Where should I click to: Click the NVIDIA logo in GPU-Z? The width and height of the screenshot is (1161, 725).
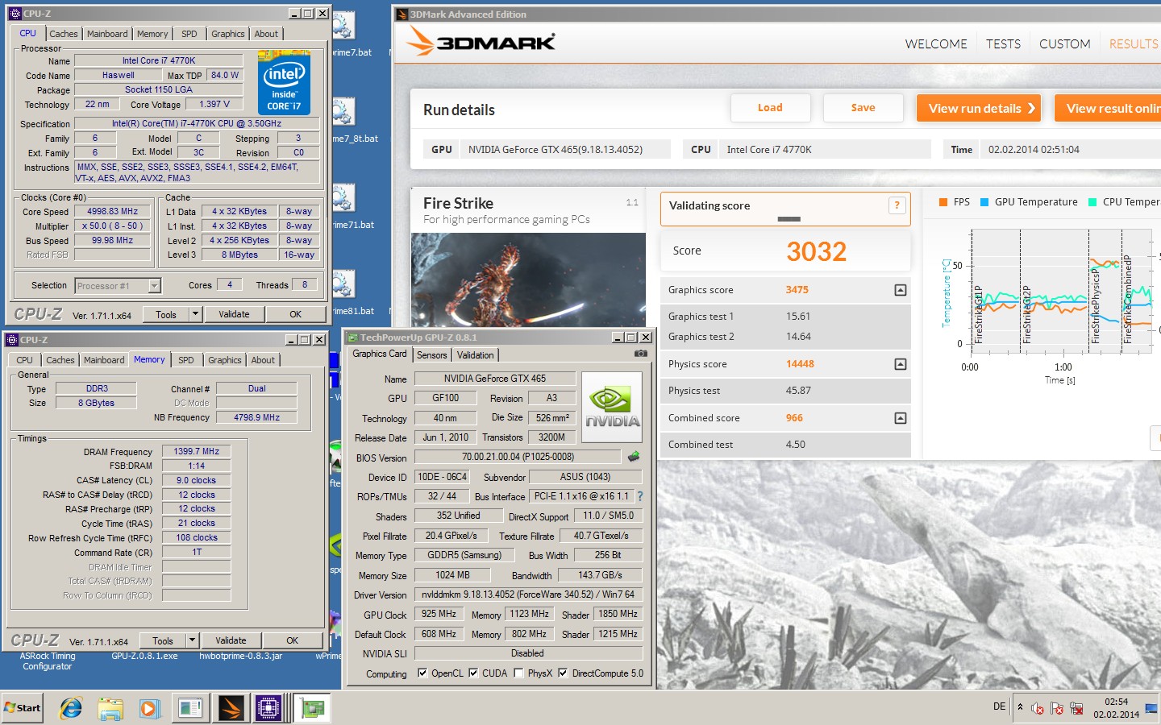coord(612,407)
